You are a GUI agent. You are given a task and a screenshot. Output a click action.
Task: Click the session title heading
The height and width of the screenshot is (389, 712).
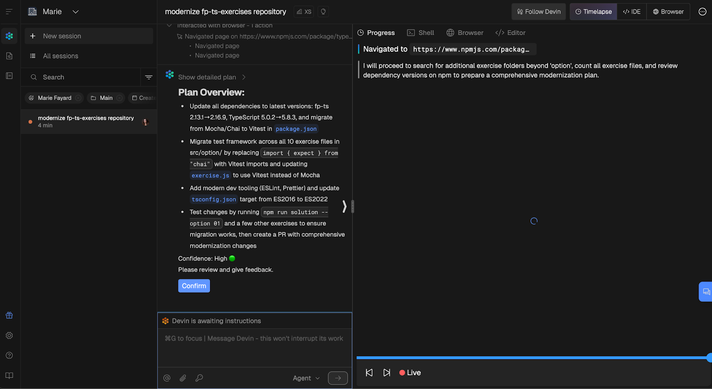(x=226, y=12)
